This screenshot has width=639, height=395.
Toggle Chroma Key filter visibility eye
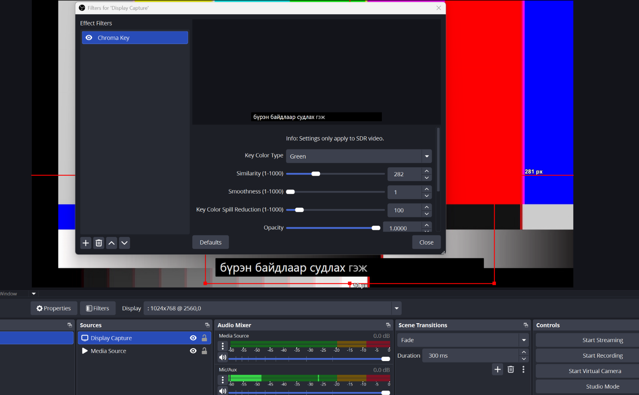pos(89,38)
